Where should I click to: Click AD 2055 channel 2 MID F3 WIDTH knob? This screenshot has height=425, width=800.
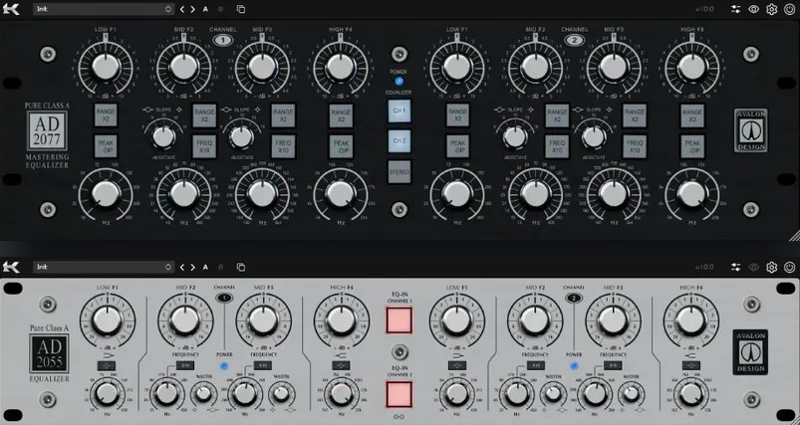tap(631, 393)
